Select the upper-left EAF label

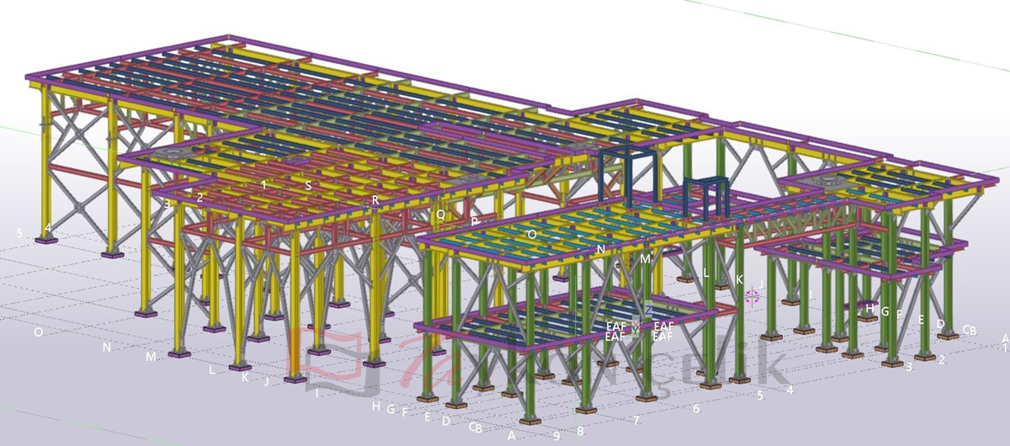[615, 325]
